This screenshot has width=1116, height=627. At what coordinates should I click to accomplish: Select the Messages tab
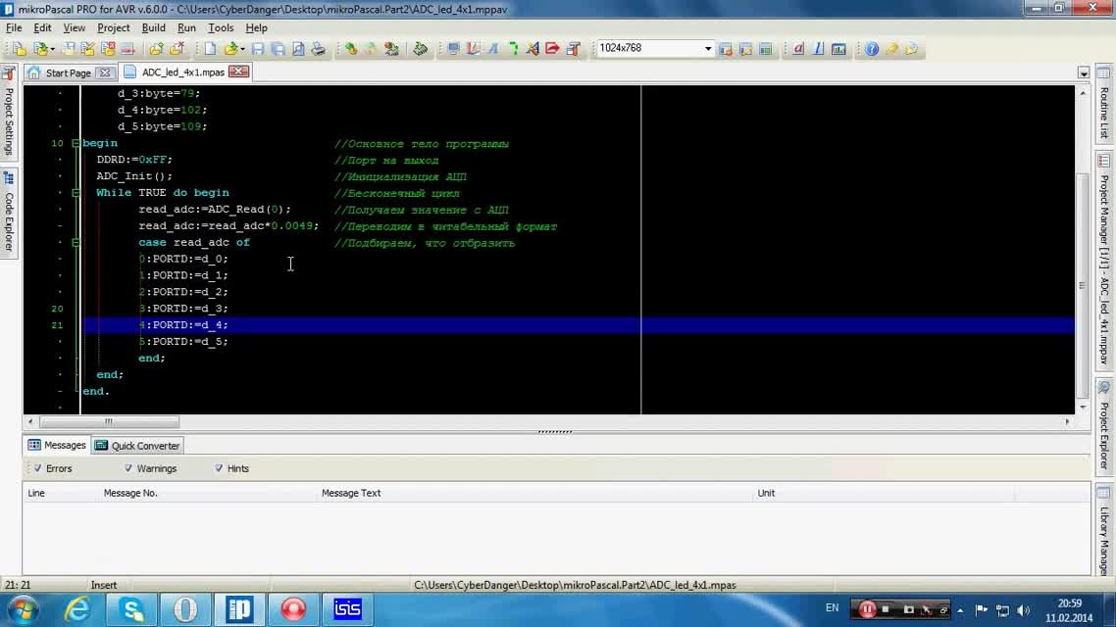tap(56, 445)
